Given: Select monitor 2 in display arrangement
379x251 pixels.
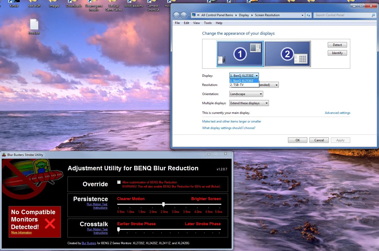Looking at the screenshot, I should coord(287,54).
